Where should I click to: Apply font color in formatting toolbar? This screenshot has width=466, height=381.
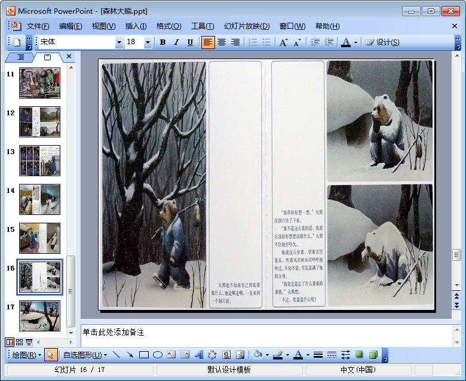[346, 42]
